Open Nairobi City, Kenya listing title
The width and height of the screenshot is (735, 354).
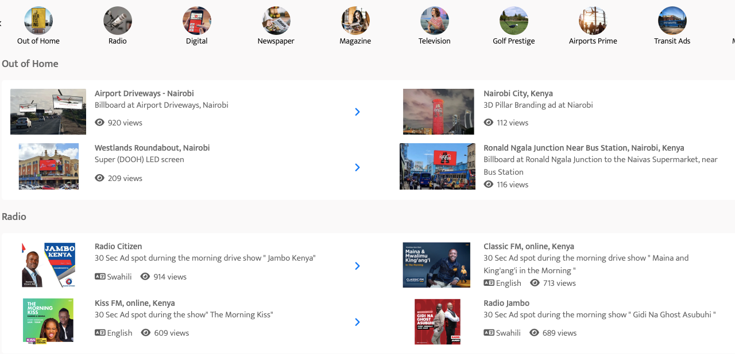(518, 93)
